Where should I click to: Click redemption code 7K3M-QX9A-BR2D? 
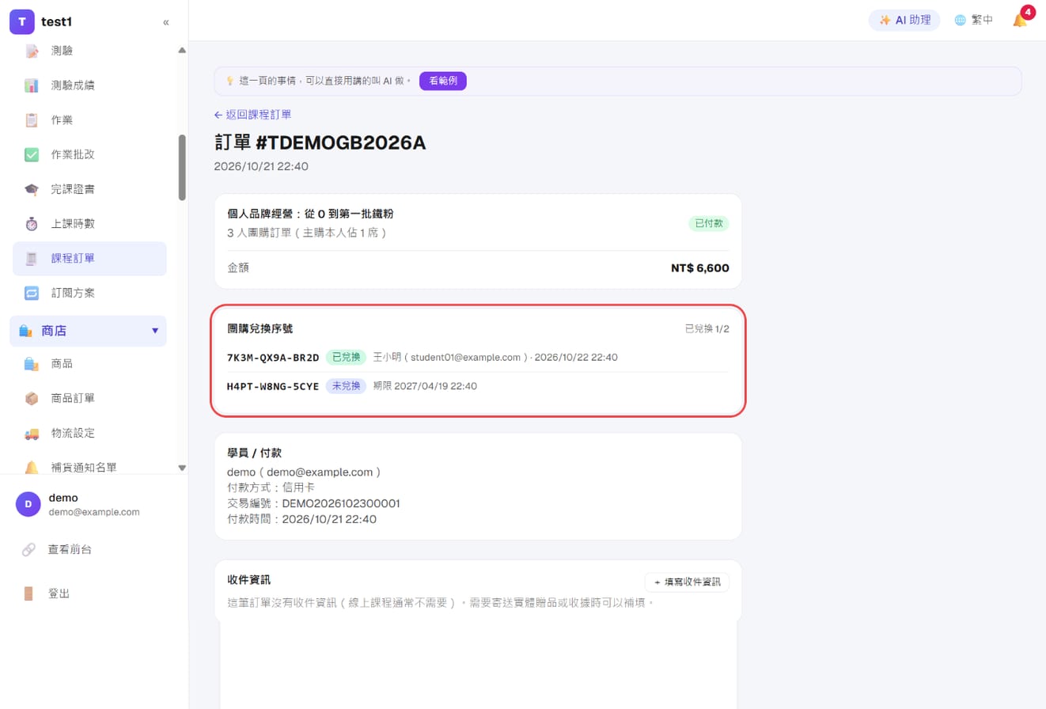click(x=273, y=358)
